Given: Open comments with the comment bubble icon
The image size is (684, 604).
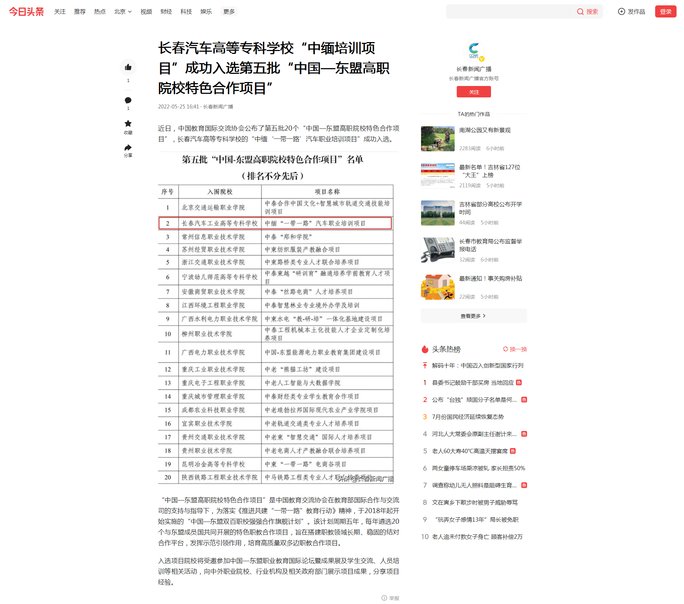Looking at the screenshot, I should (128, 100).
